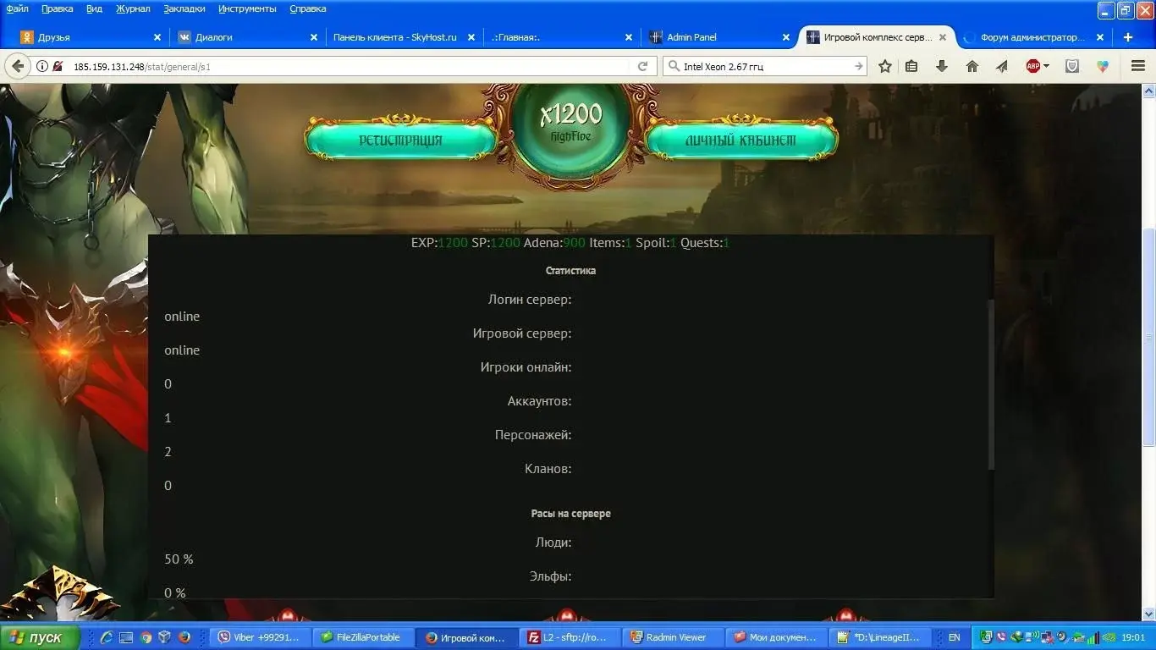Click the browser page vertical scrollbar

(x=1149, y=339)
